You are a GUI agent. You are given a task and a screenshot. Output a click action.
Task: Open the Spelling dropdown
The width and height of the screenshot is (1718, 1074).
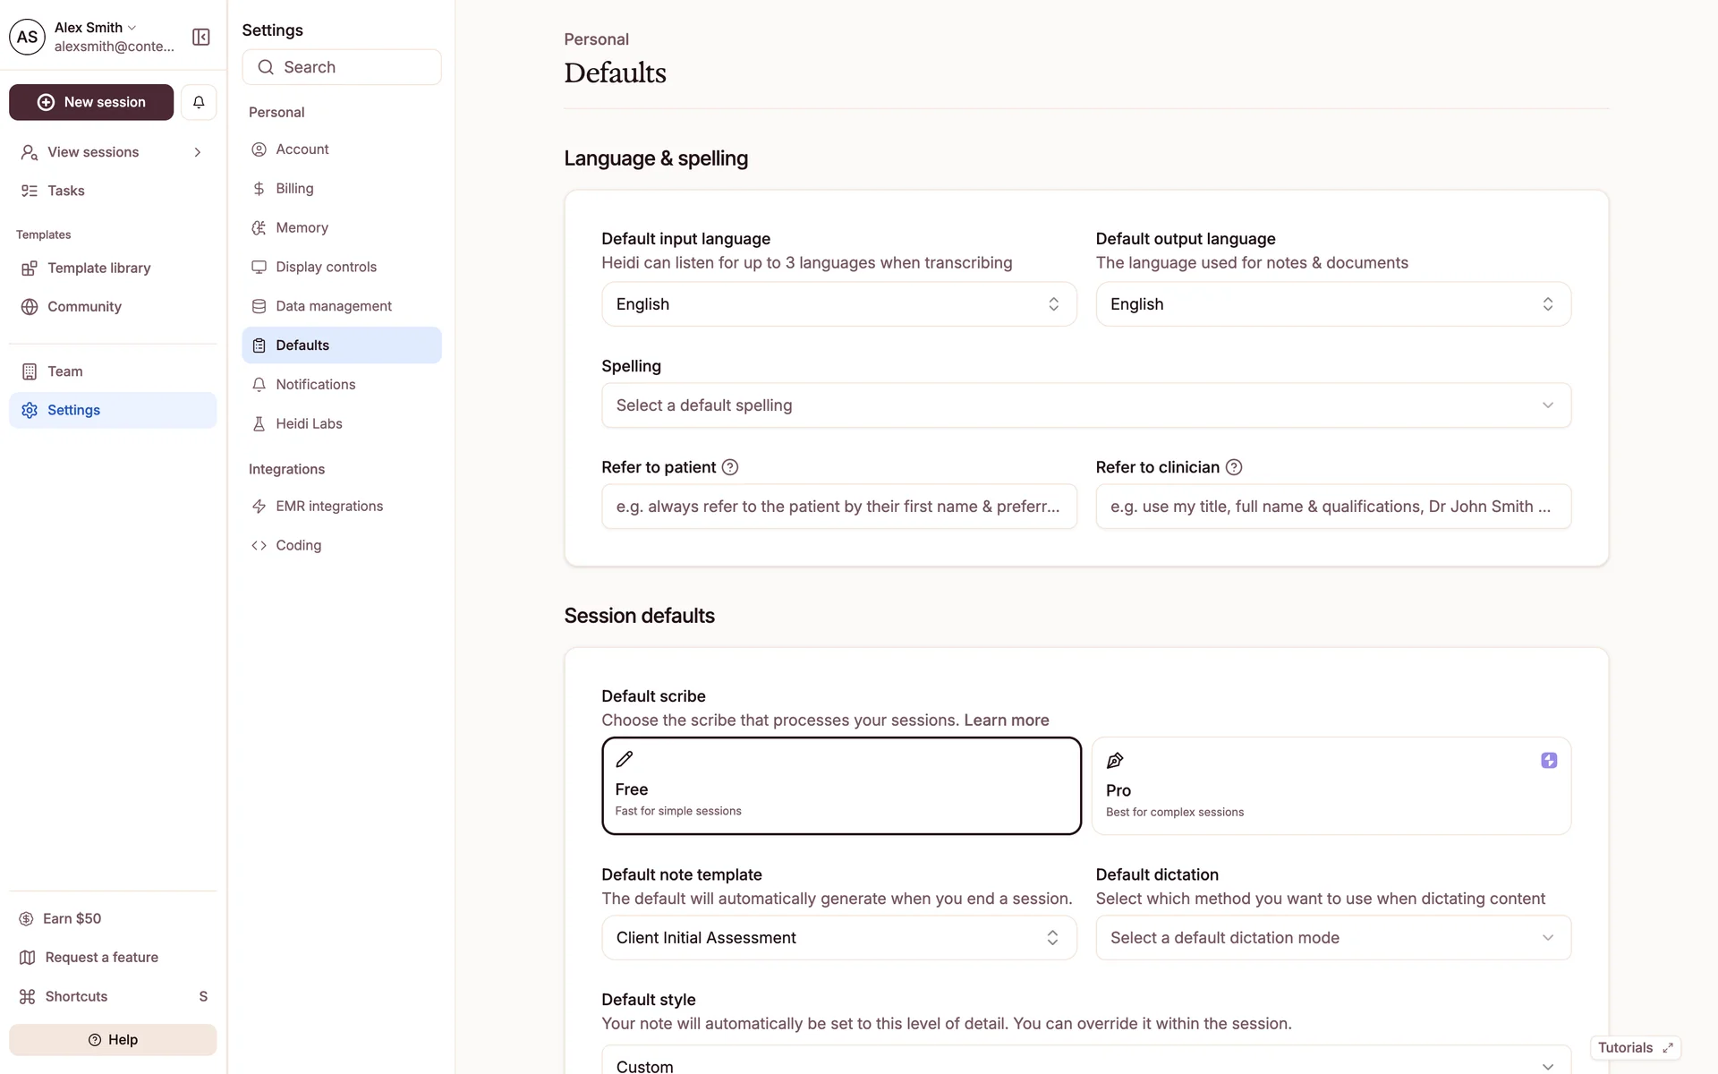1085,405
